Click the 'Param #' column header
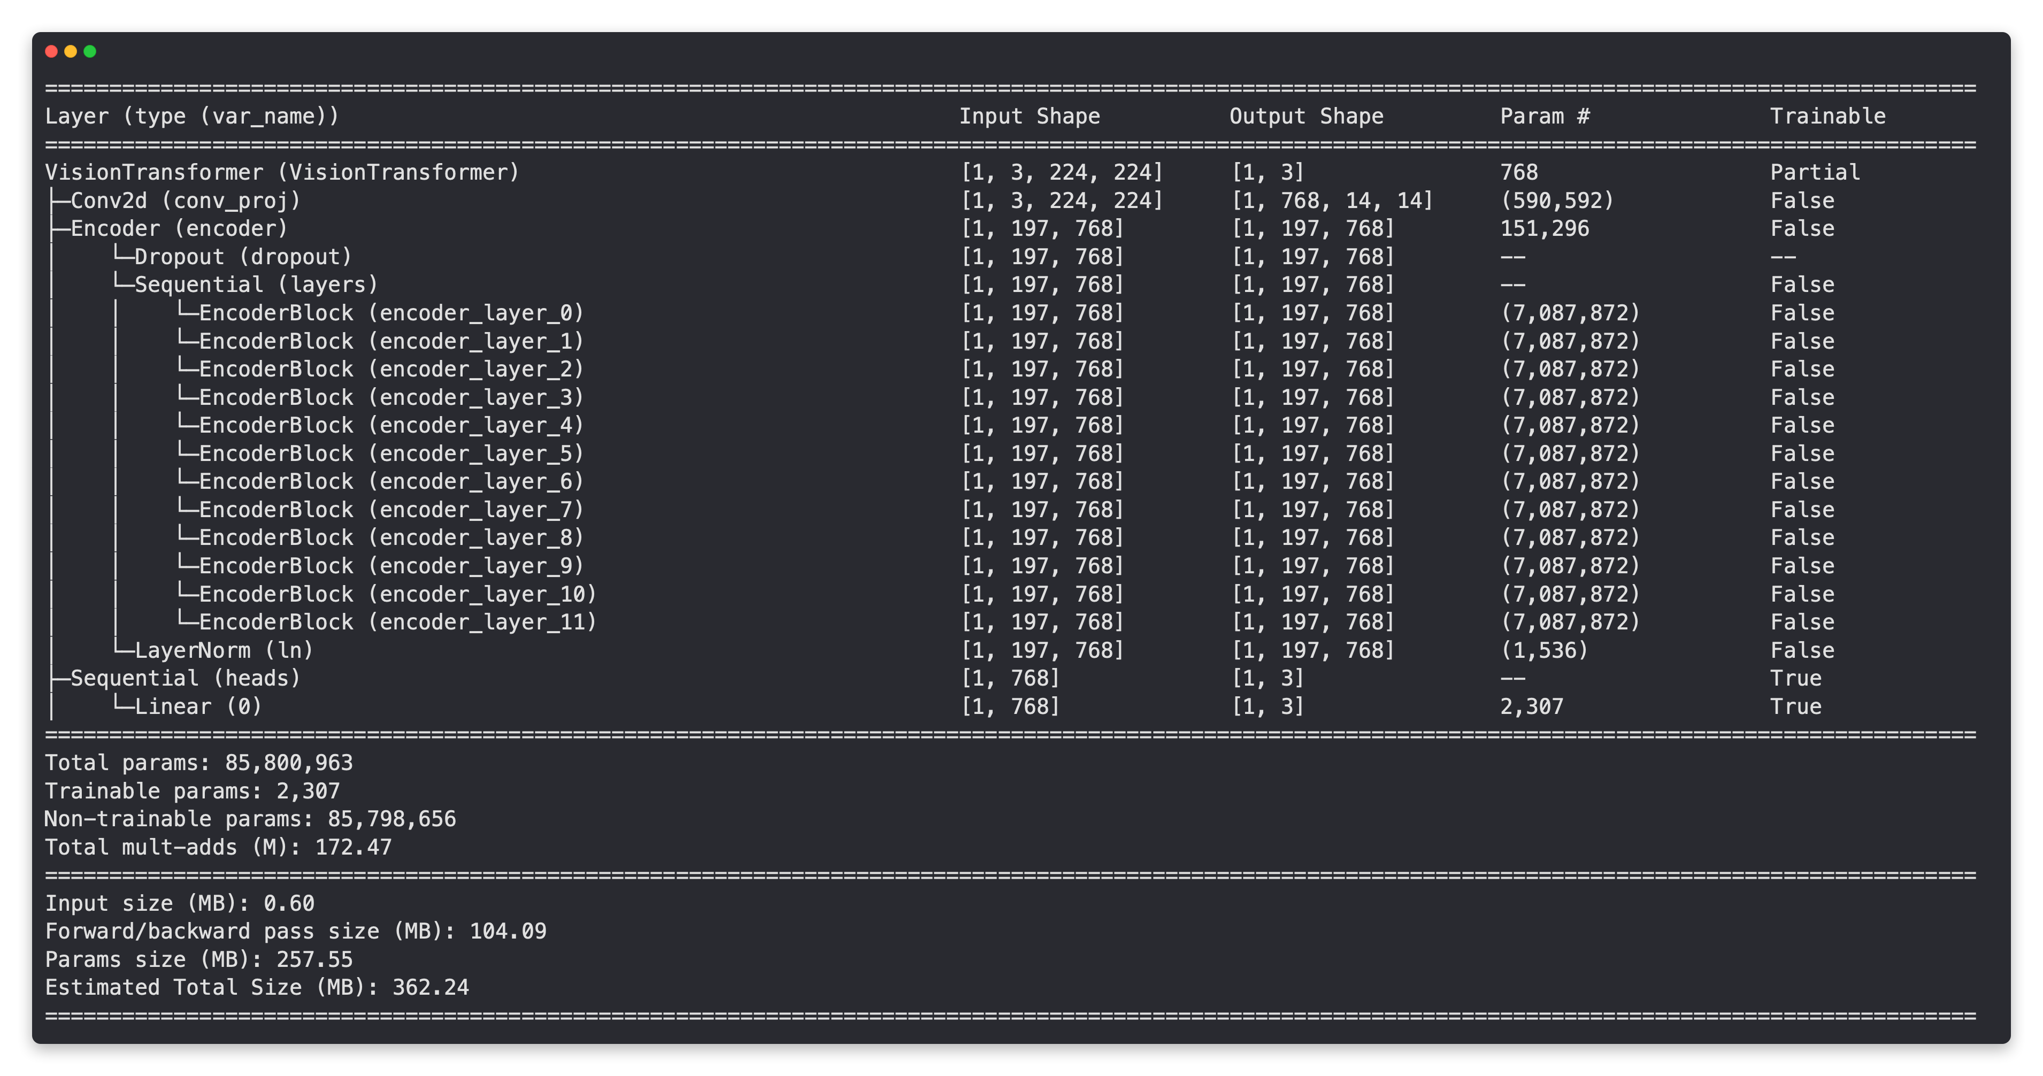Image resolution: width=2043 pixels, height=1076 pixels. pos(1544,117)
